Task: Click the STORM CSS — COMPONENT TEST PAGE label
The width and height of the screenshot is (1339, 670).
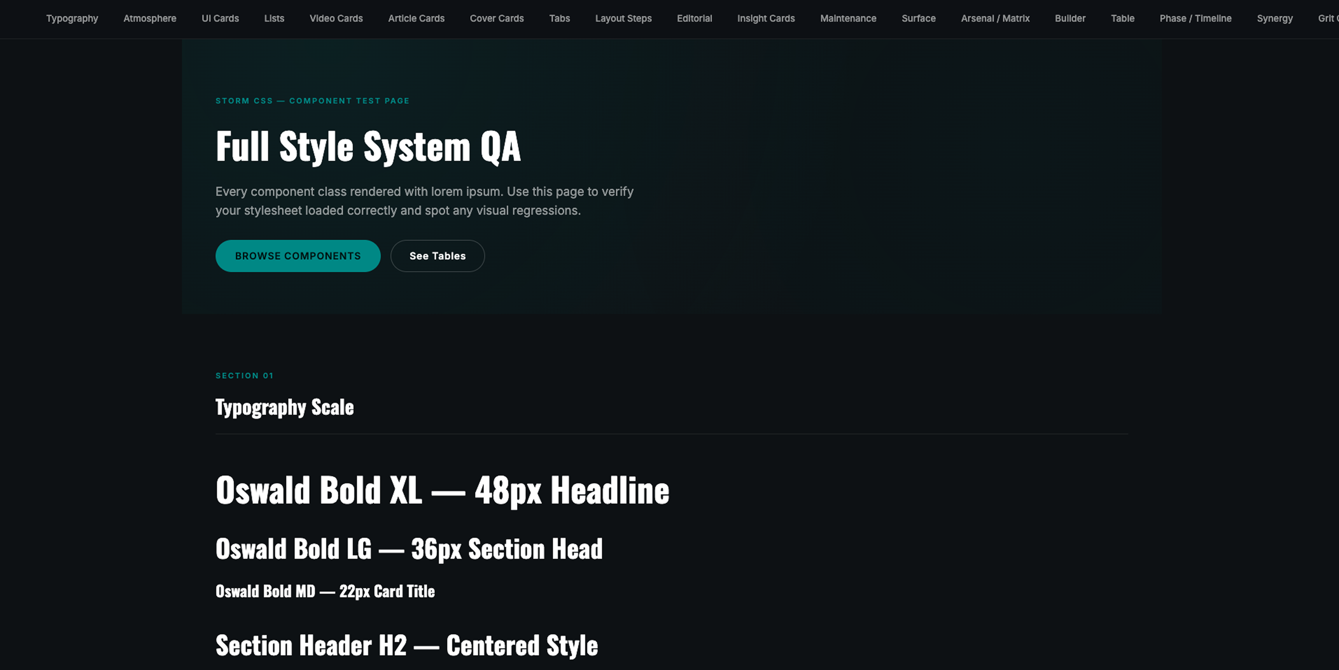Action: click(313, 101)
